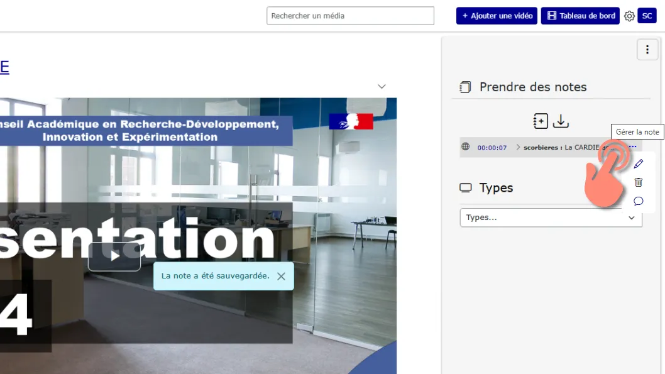Open the Tableau de bord
Screen dimensions: 665x374
coord(580,16)
